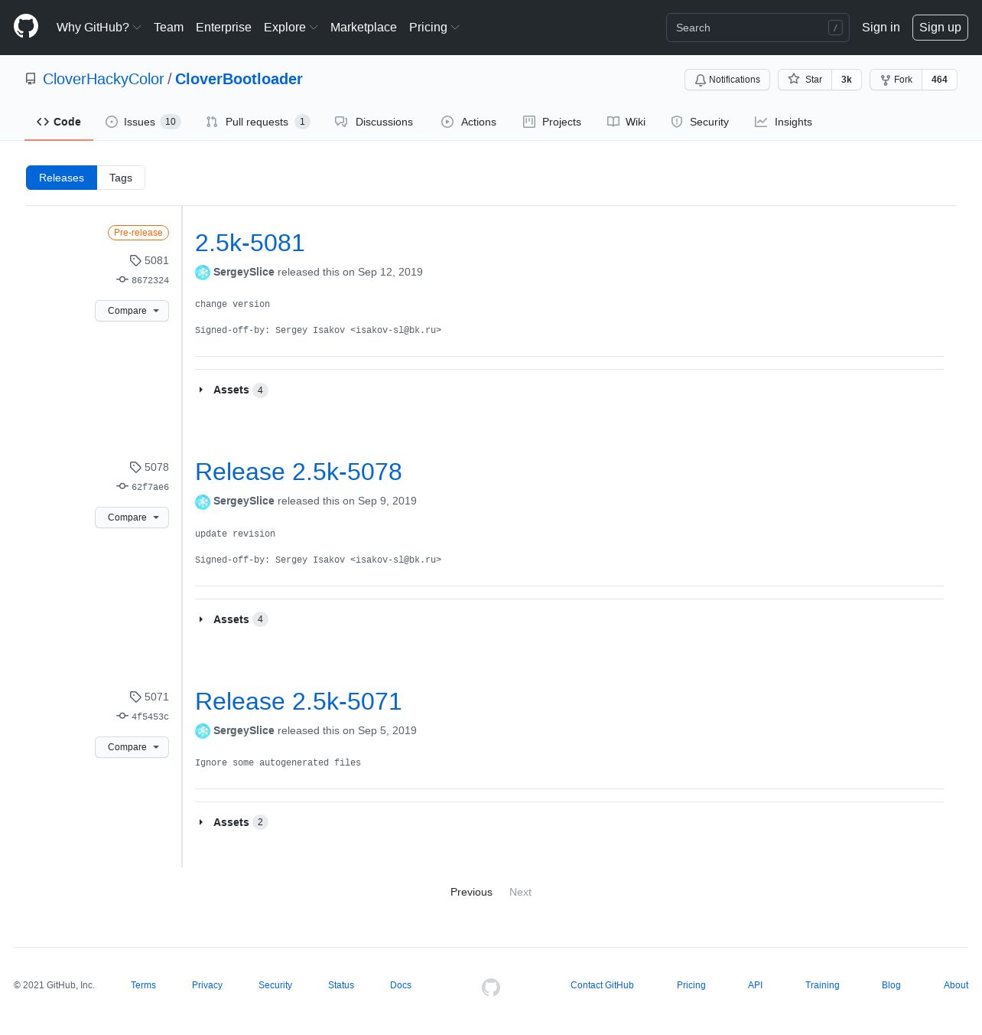
Task: Click the 5081 tag number link
Action: pyautogui.click(x=157, y=260)
